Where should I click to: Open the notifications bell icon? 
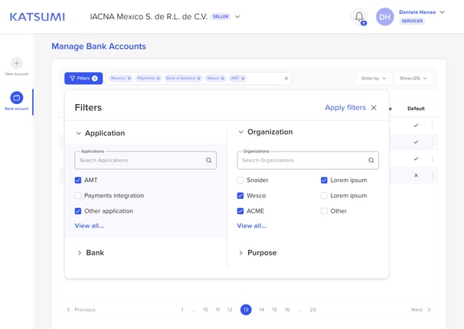pyautogui.click(x=359, y=17)
